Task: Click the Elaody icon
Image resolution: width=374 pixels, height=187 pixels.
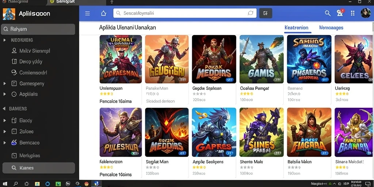Action: pyautogui.click(x=14, y=121)
